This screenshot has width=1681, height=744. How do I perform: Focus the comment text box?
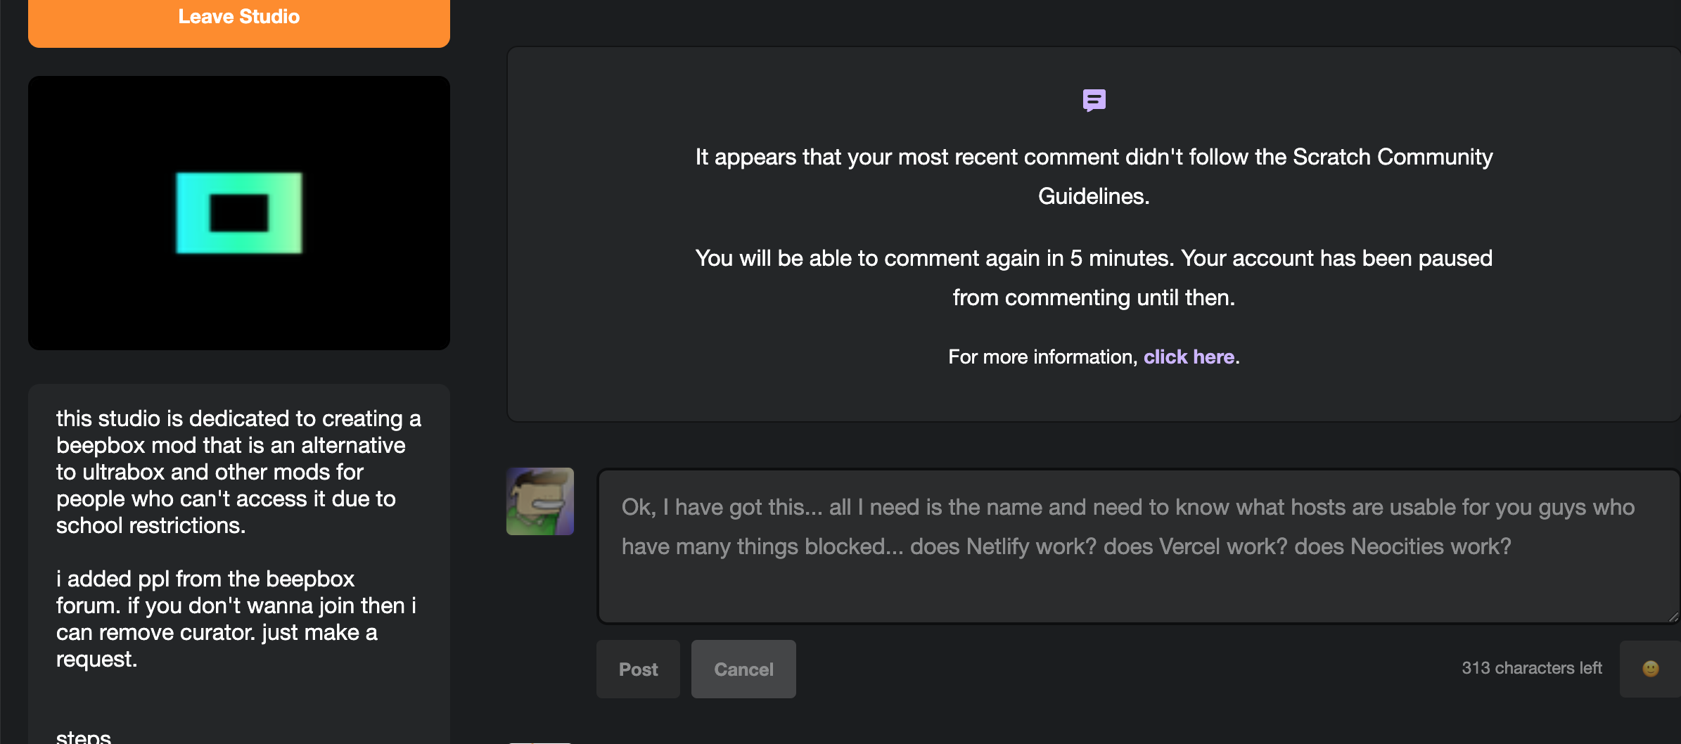click(1138, 591)
